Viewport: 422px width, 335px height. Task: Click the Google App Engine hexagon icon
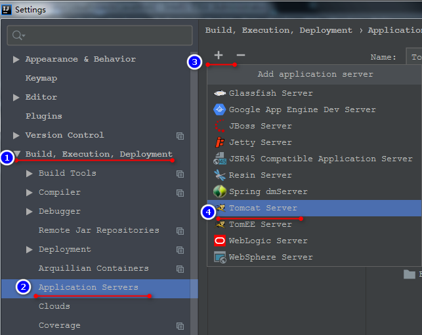pyautogui.click(x=220, y=109)
